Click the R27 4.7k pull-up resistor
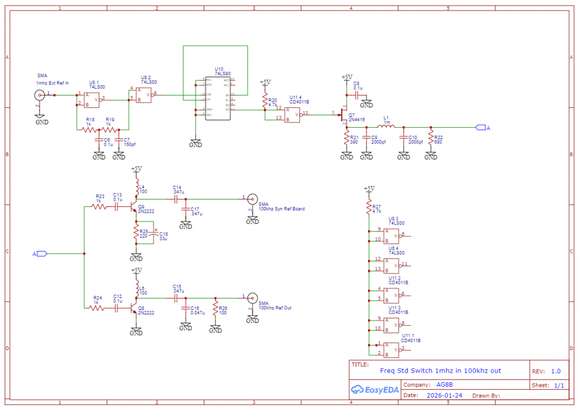The width and height of the screenshot is (579, 410). point(369,206)
